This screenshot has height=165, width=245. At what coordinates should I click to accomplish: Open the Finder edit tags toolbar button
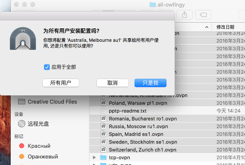tap(203, 15)
